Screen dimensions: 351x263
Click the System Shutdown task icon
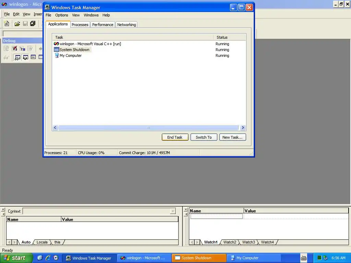[x=57, y=50]
